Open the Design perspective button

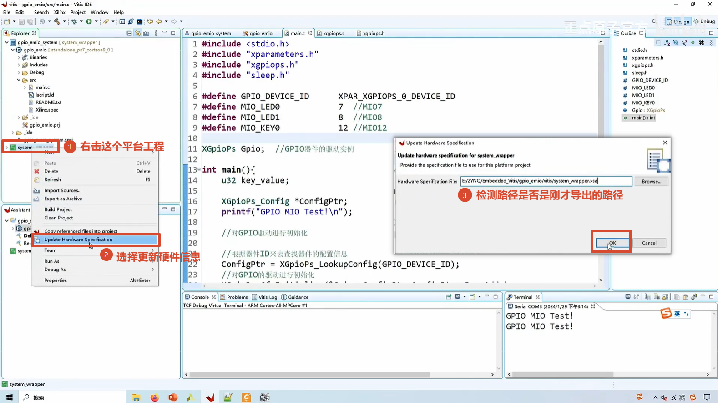678,21
